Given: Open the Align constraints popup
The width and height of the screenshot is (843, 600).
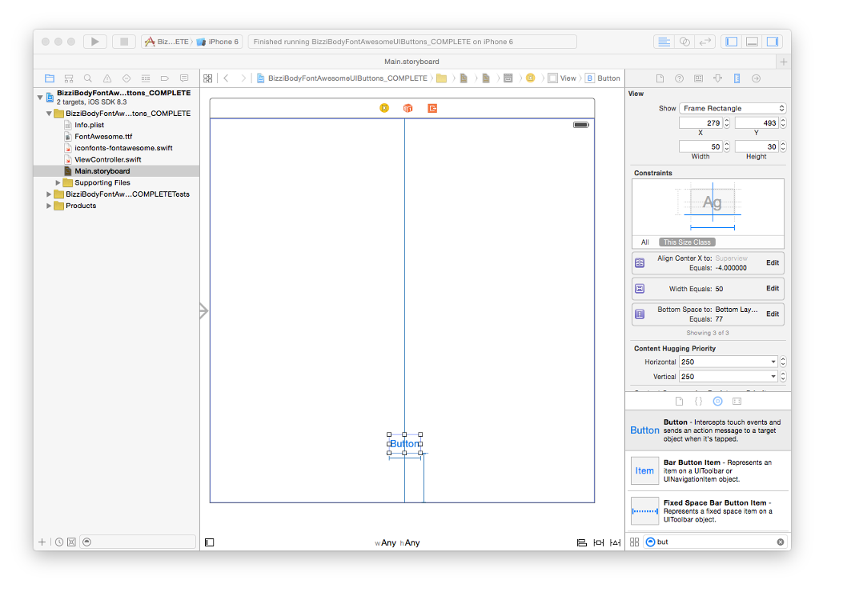Looking at the screenshot, I should click(x=581, y=542).
